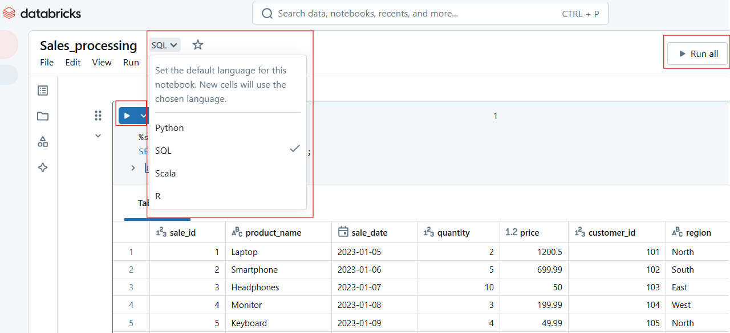The width and height of the screenshot is (730, 333).
Task: Favorite the notebook with the star icon
Action: click(198, 45)
